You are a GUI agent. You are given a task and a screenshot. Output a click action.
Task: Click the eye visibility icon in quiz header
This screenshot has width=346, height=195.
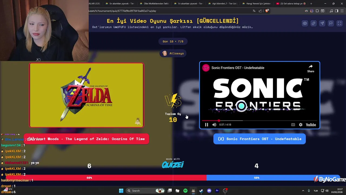click(305, 23)
